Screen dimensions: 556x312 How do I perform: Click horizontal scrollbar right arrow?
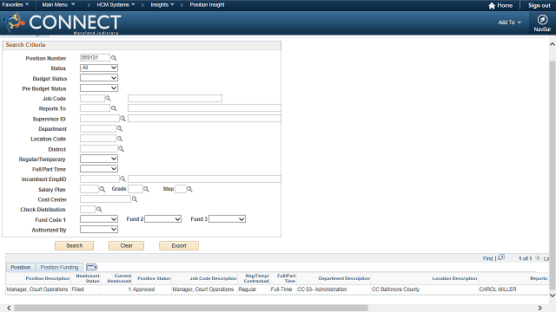pos(539,309)
